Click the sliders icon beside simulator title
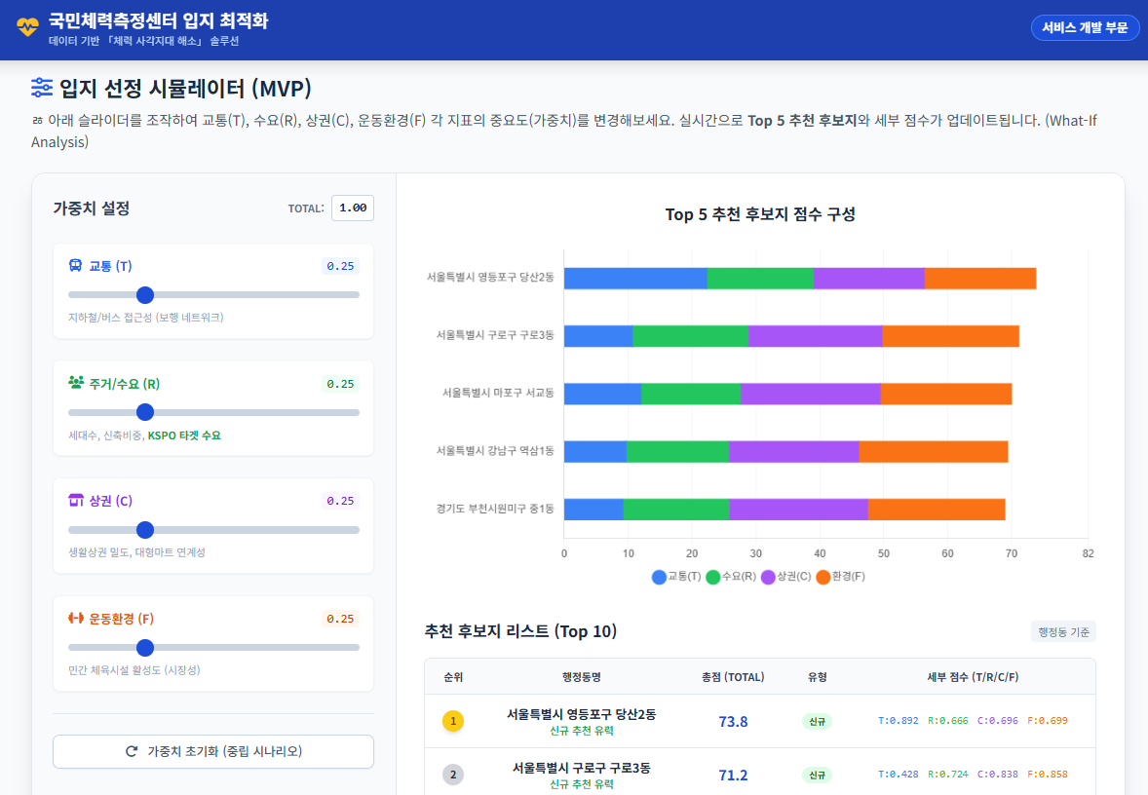1148x795 pixels. pos(42,88)
